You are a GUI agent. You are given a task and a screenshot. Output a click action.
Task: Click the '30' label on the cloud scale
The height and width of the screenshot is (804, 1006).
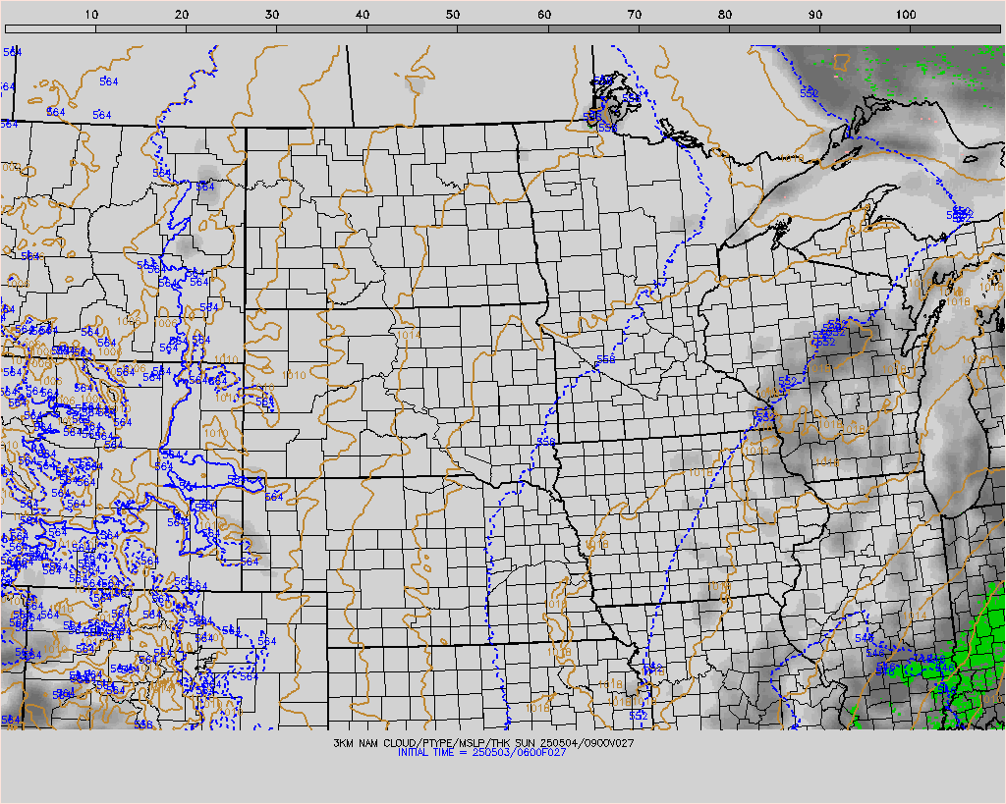(273, 15)
